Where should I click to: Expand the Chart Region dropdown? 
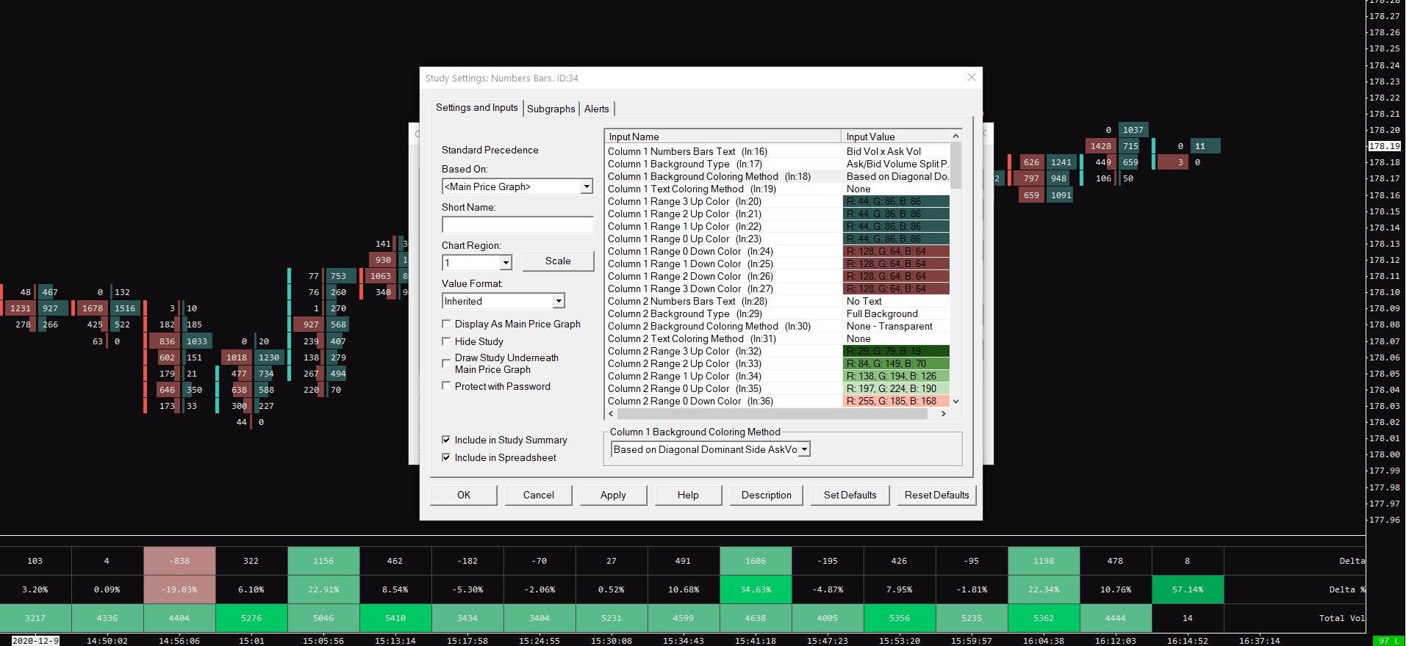[x=505, y=263]
